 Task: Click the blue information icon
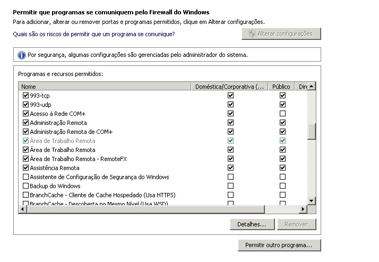point(22,55)
